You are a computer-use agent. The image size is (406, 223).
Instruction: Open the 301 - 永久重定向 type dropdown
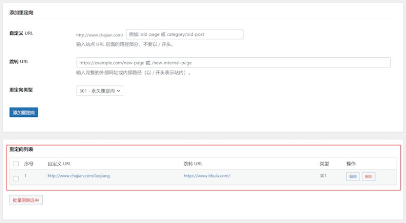pos(99,91)
